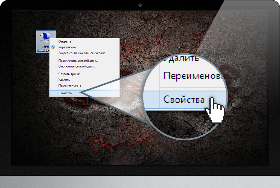Click the Этот компьютер desktop icon

click(x=45, y=37)
